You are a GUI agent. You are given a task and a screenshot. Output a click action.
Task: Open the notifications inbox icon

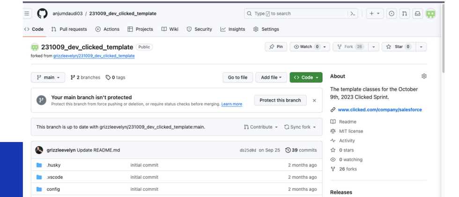(x=417, y=14)
